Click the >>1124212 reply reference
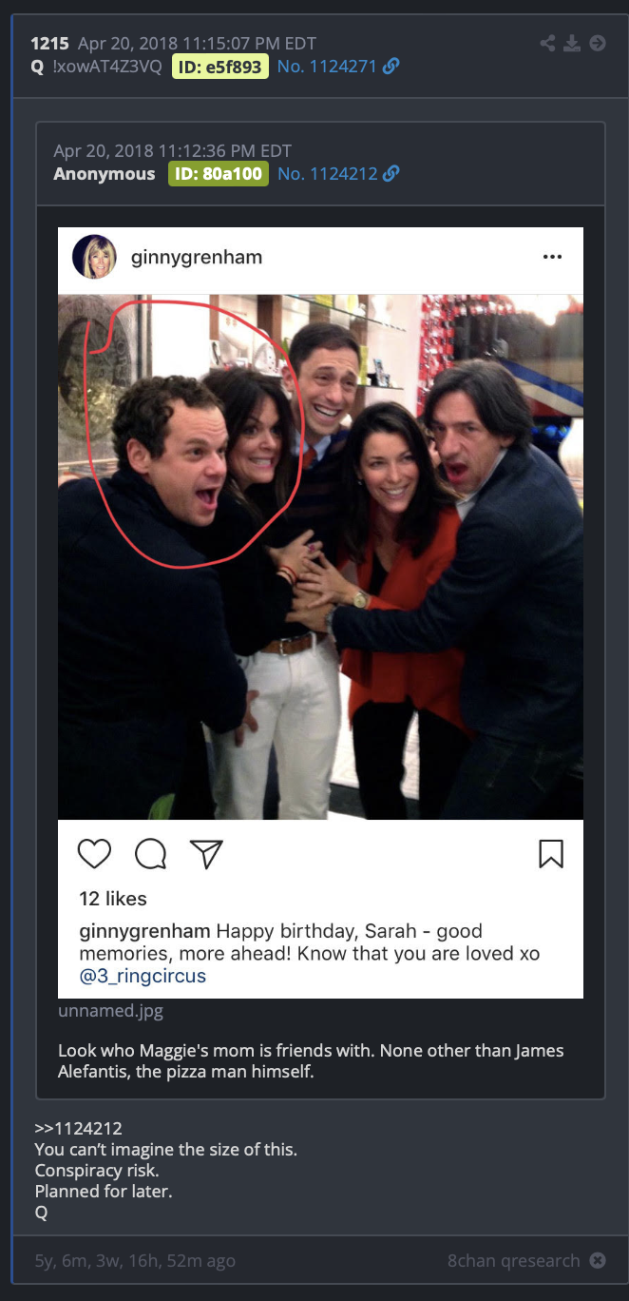 click(x=78, y=1129)
